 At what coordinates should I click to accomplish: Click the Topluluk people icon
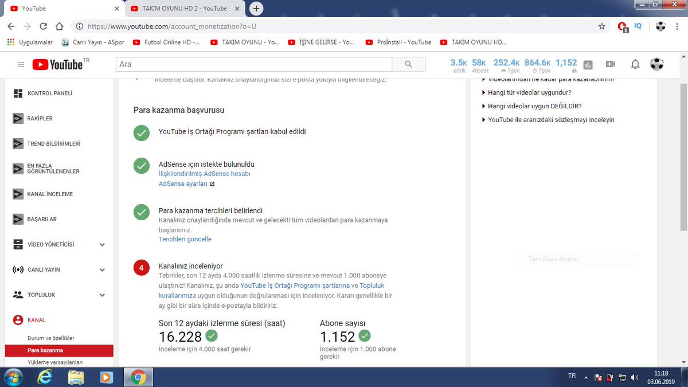point(18,295)
